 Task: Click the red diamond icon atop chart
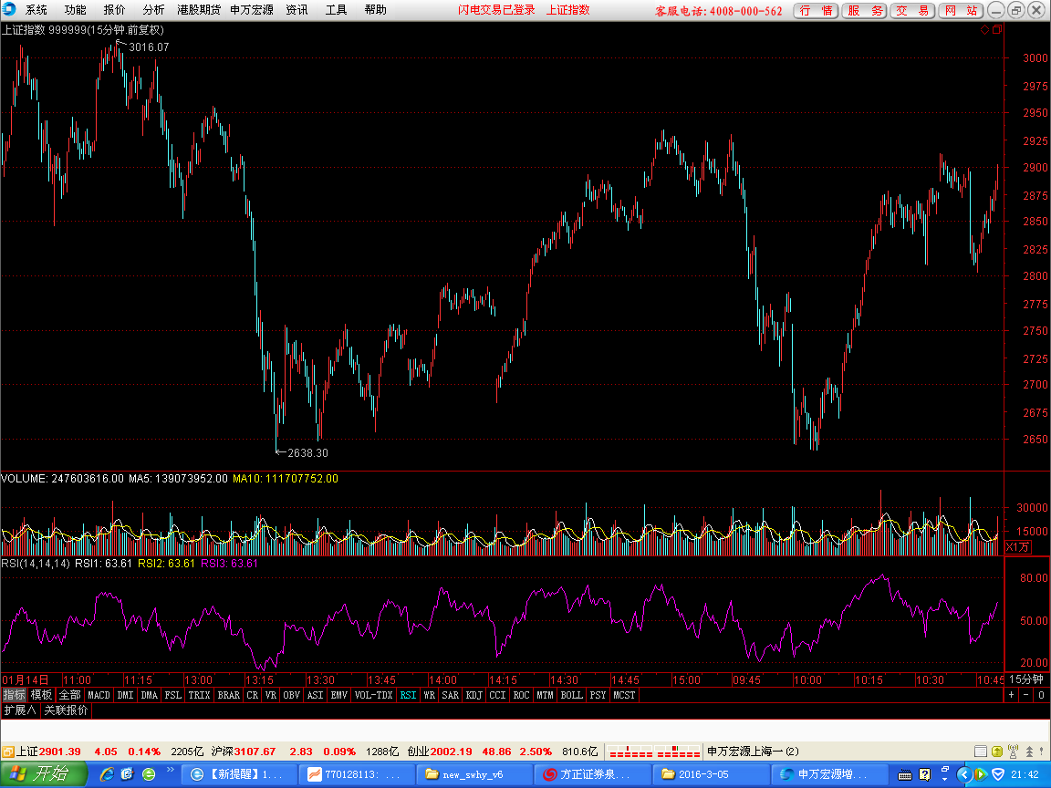point(984,29)
